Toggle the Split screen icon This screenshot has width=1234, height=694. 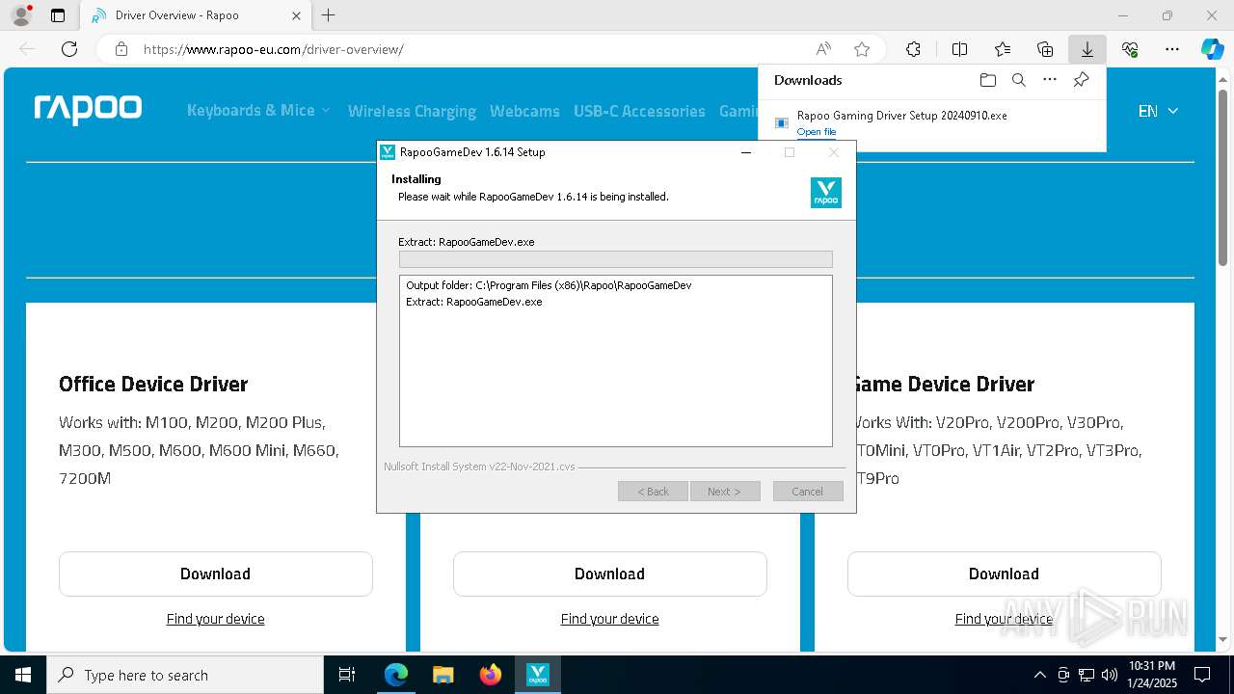(x=959, y=49)
